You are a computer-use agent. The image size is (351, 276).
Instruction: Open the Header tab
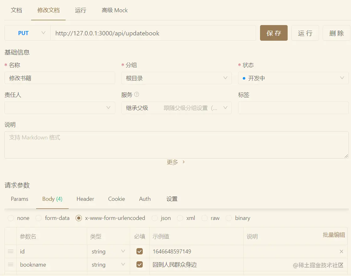point(85,199)
